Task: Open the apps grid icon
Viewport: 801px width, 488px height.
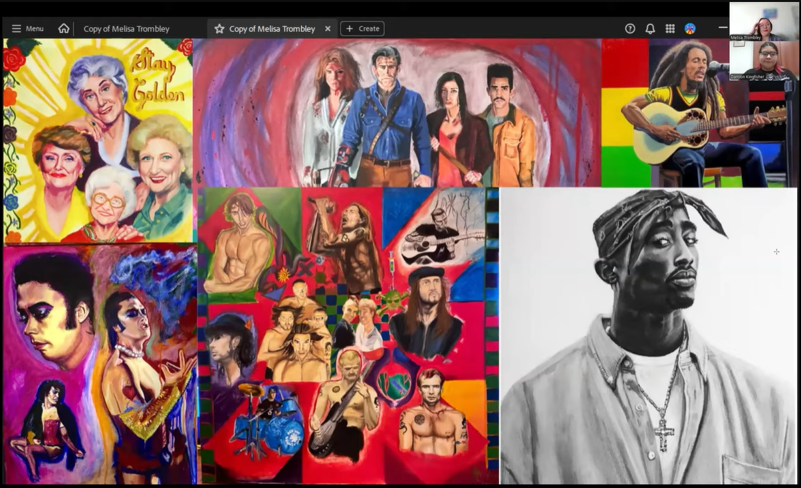Action: coord(670,29)
